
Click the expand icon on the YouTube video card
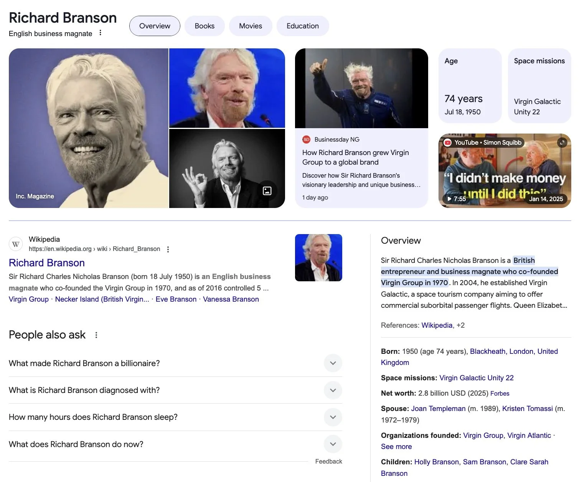tap(562, 142)
